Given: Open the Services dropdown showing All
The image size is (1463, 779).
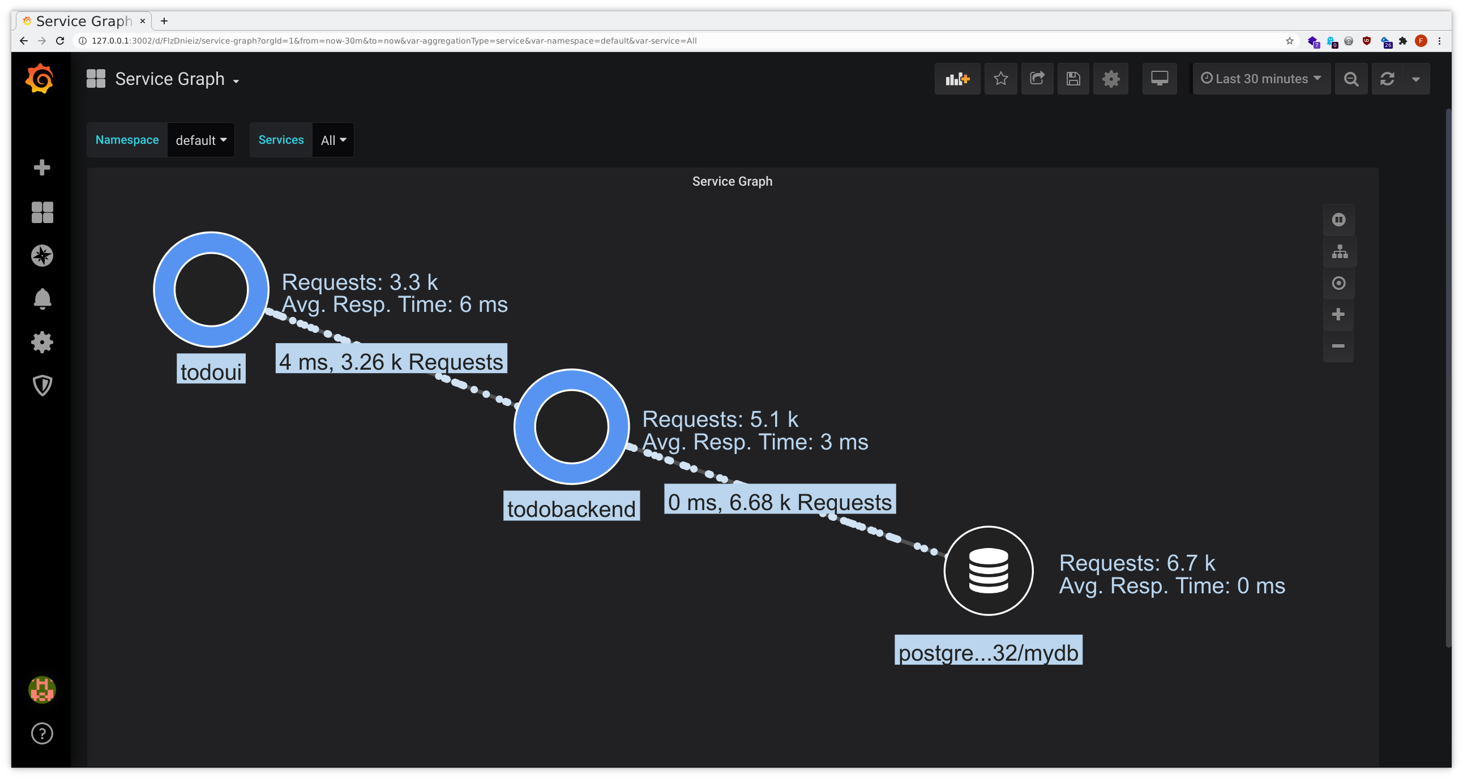Looking at the screenshot, I should coord(333,140).
